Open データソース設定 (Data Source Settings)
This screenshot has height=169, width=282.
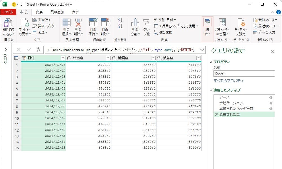(241, 23)
